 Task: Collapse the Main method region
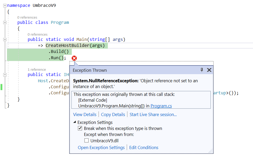(x=5, y=40)
